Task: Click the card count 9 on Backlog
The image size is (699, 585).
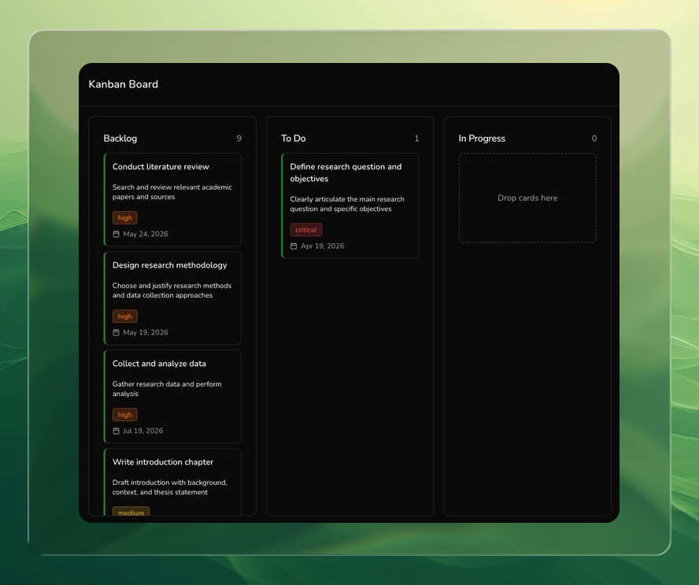Action: (239, 138)
